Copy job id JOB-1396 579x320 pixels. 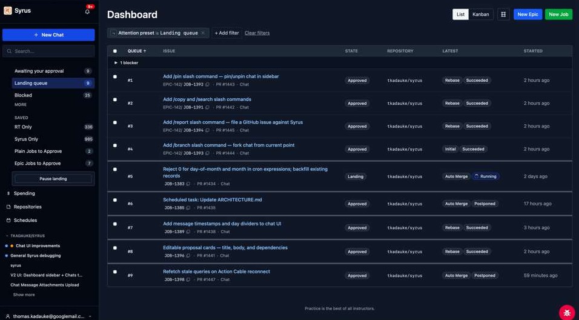pyautogui.click(x=188, y=256)
